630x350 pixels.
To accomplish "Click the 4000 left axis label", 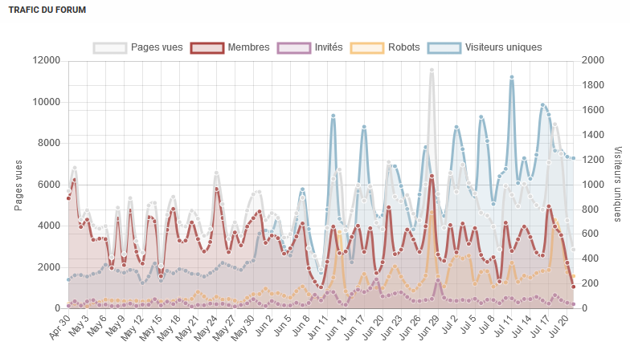I will [x=48, y=226].
